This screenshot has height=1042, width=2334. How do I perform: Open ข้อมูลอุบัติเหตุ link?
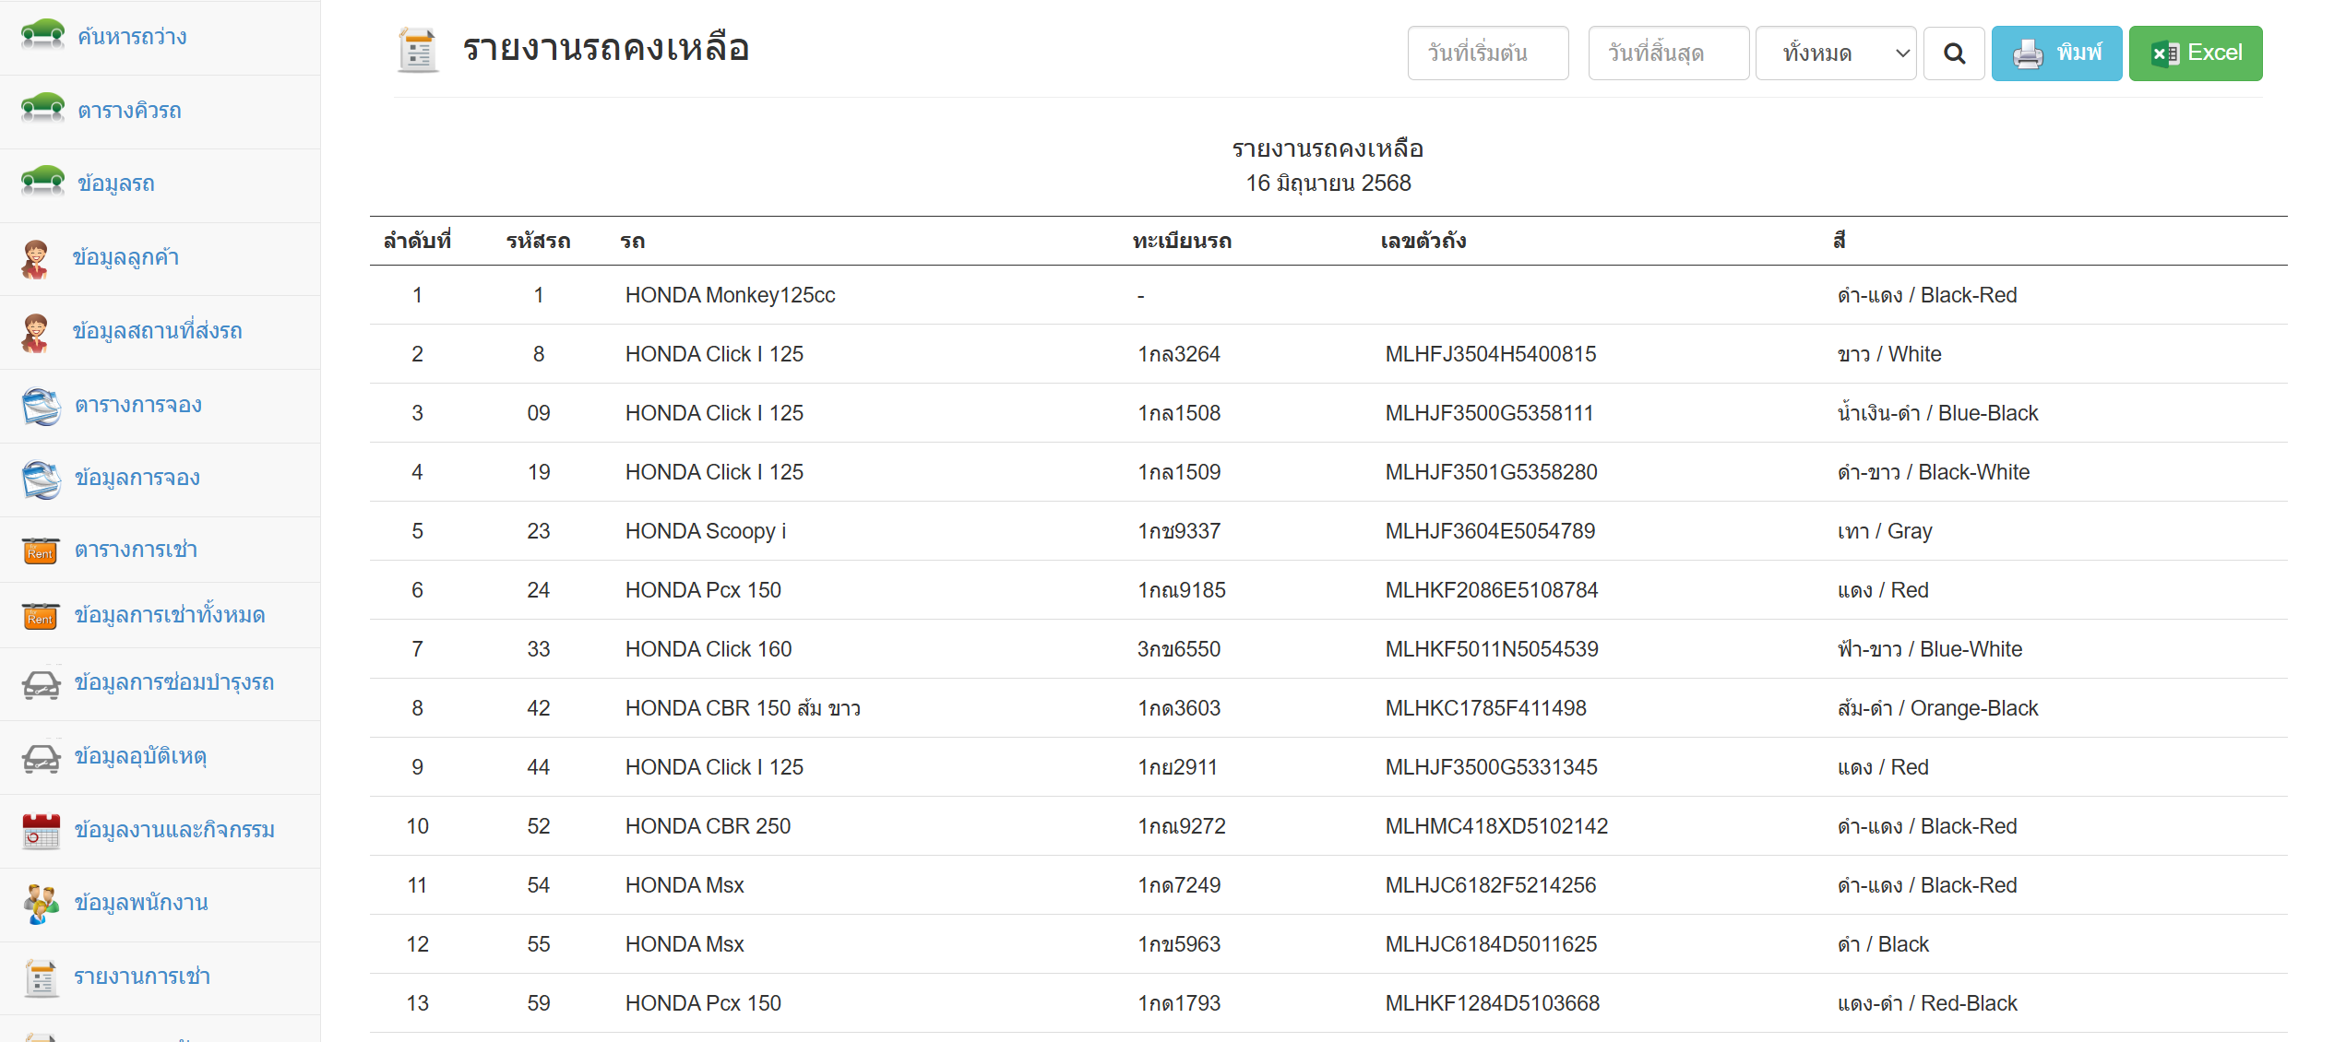tap(140, 756)
